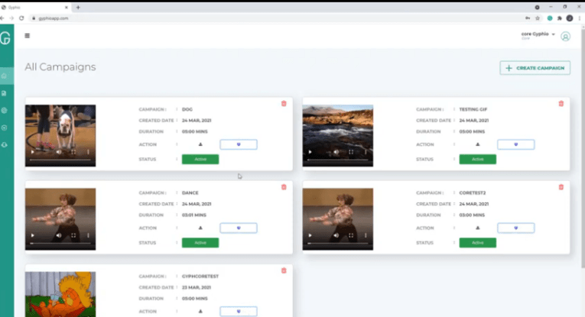Click the GYPHCORETEST cartoon thumbnail
This screenshot has height=317, width=585.
[x=60, y=294]
